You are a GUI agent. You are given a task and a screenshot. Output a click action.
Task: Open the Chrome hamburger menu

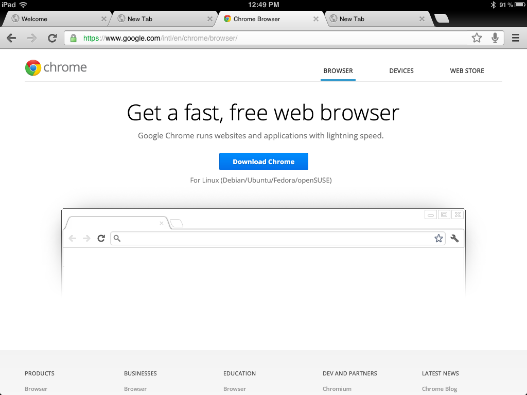coord(515,38)
